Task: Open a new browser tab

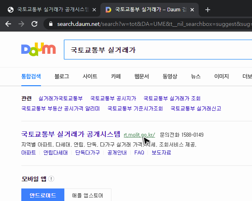Action: [x=208, y=10]
